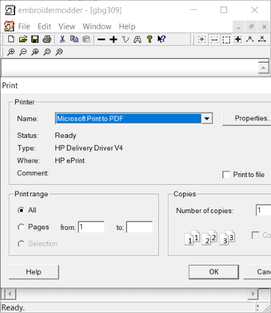Click the 'Ready.' status bar text
The image size is (271, 313).
[x=13, y=308]
